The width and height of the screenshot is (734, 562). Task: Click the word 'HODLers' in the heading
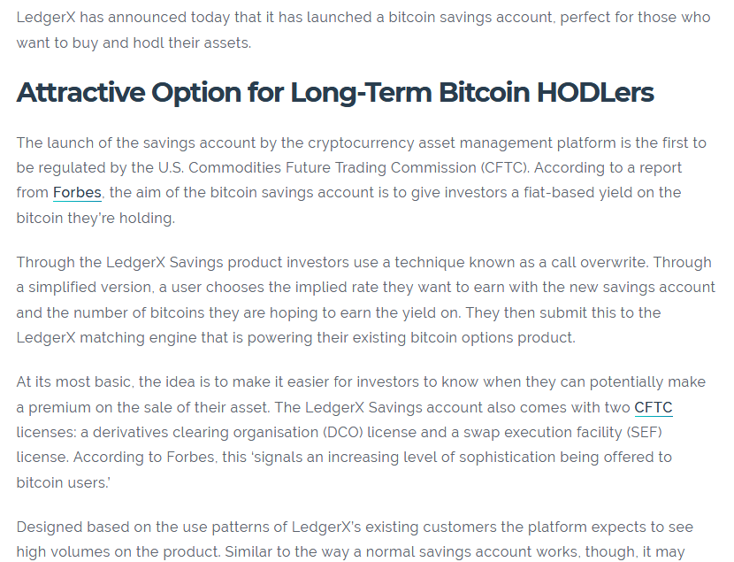click(x=595, y=92)
